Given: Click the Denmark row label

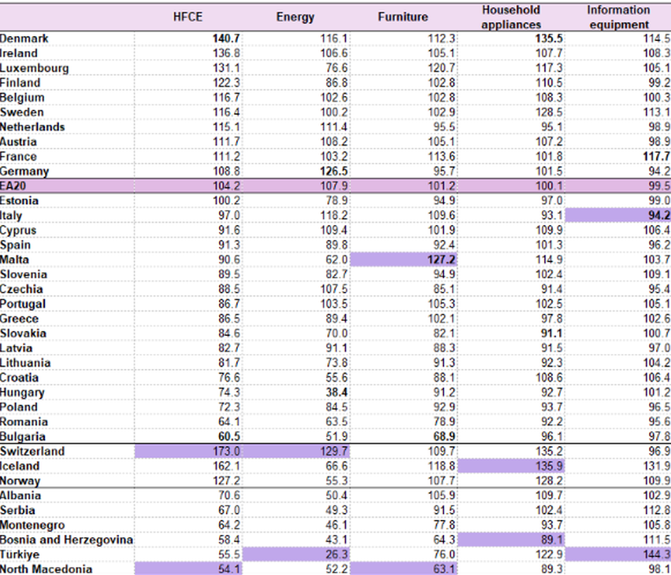Looking at the screenshot, I should (24, 39).
